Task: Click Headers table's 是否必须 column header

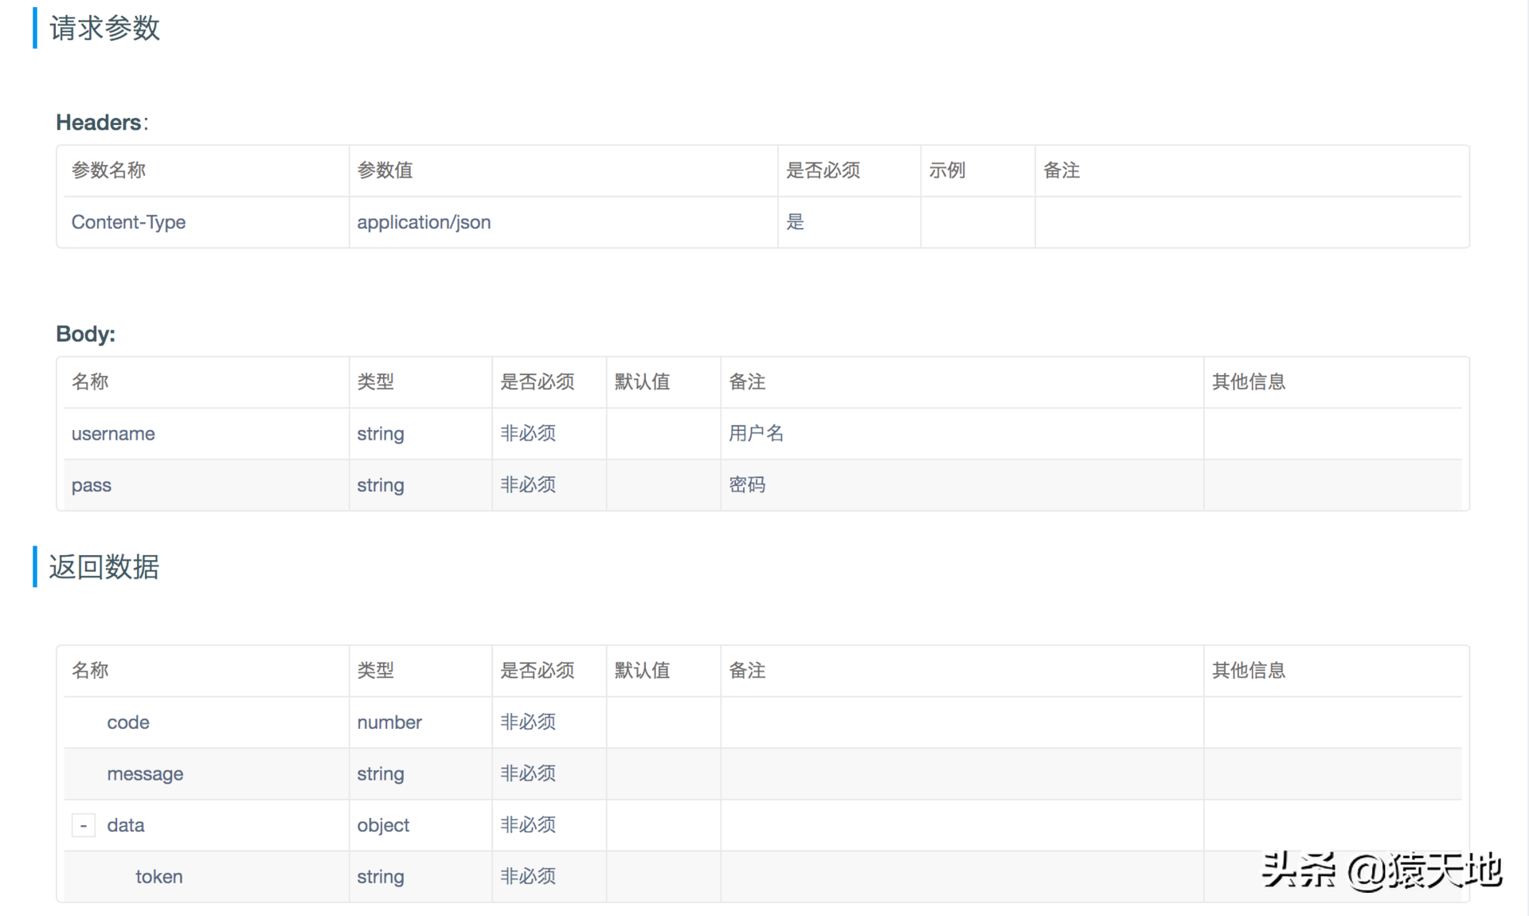Action: pyautogui.click(x=823, y=170)
